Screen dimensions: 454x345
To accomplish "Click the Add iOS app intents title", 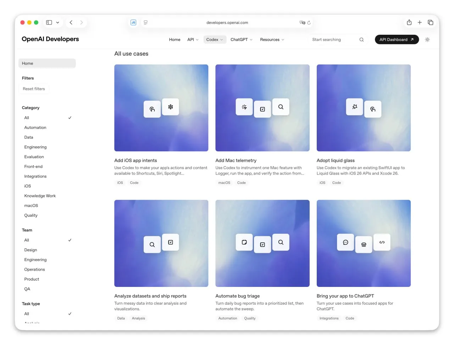I will (x=135, y=160).
